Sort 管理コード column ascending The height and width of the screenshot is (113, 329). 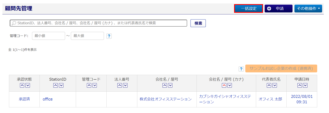pos(89,86)
